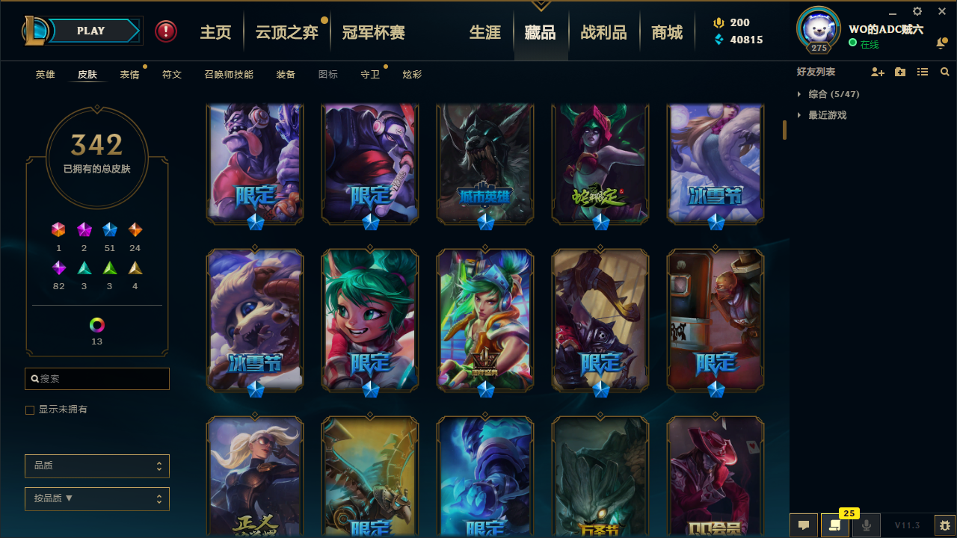
Task: Open the 按品质 sort dropdown
Action: point(97,498)
